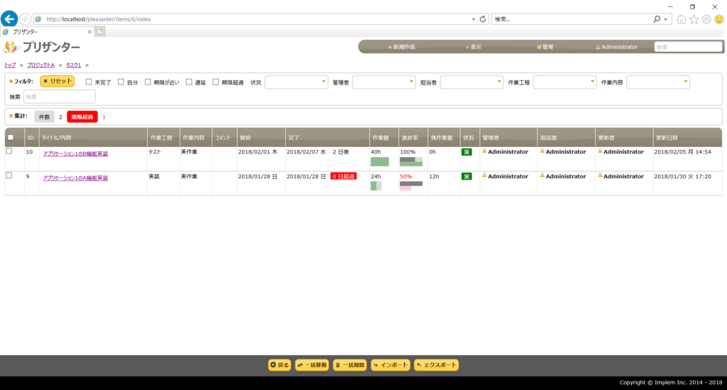The image size is (727, 390).
Task: Expand the address bar history dropdown arrow
Action: 474,19
